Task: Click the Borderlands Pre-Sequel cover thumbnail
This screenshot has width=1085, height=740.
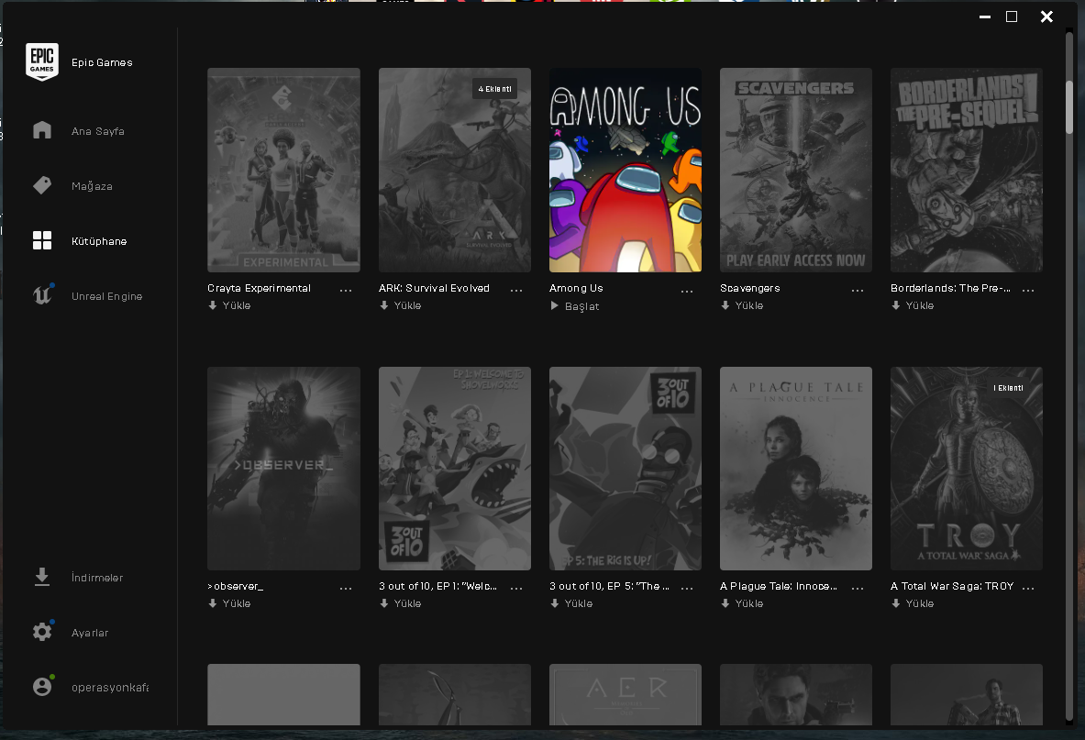Action: pos(967,171)
